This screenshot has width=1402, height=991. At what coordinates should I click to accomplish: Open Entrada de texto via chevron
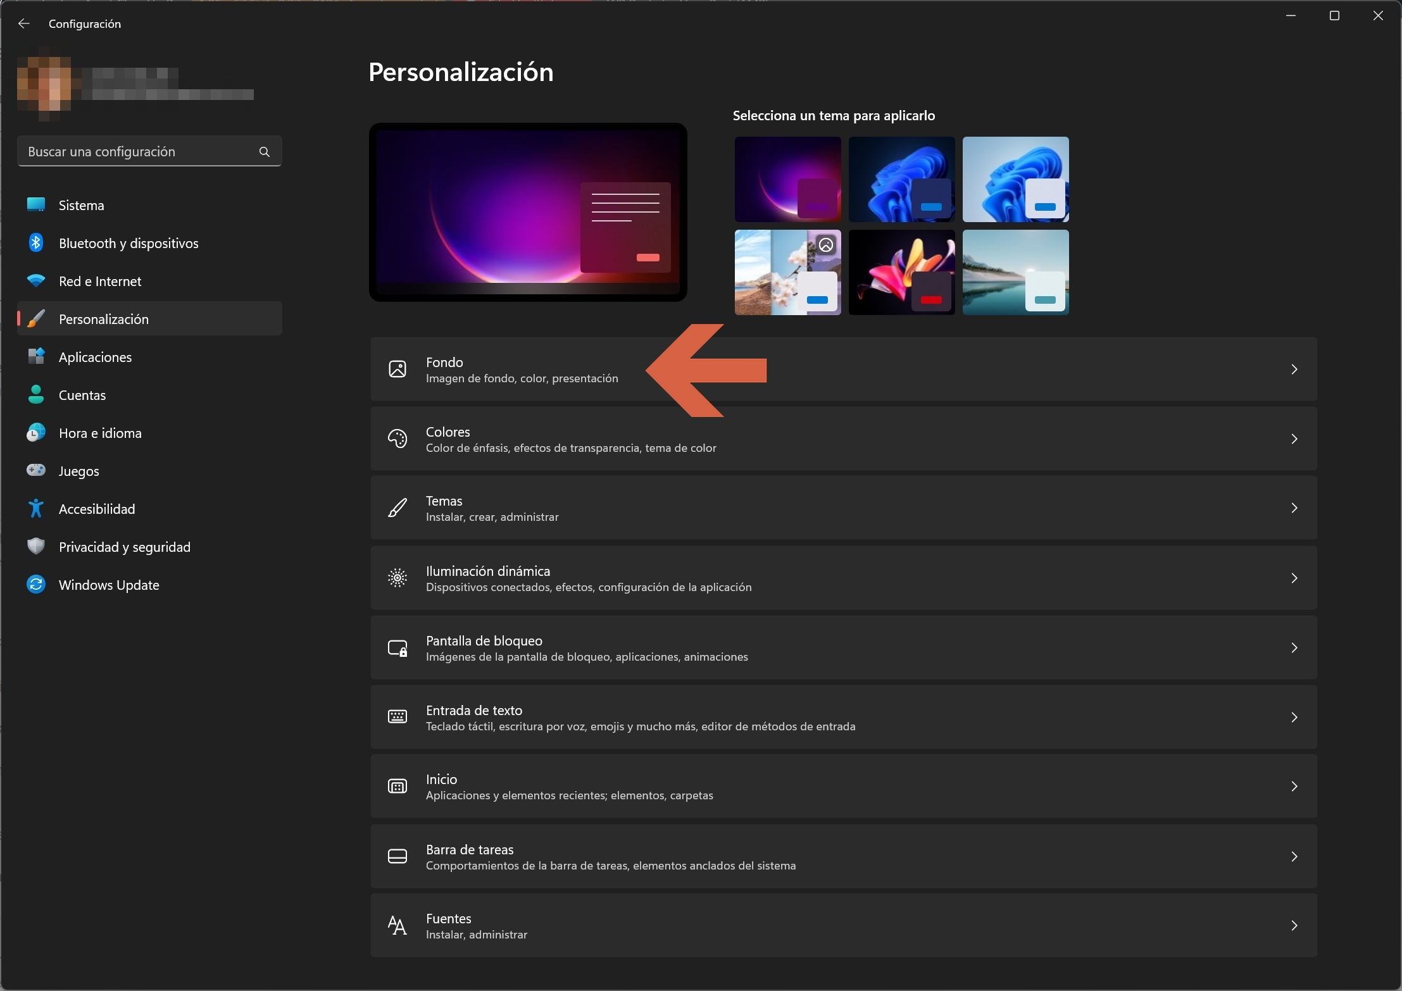[x=1294, y=717]
